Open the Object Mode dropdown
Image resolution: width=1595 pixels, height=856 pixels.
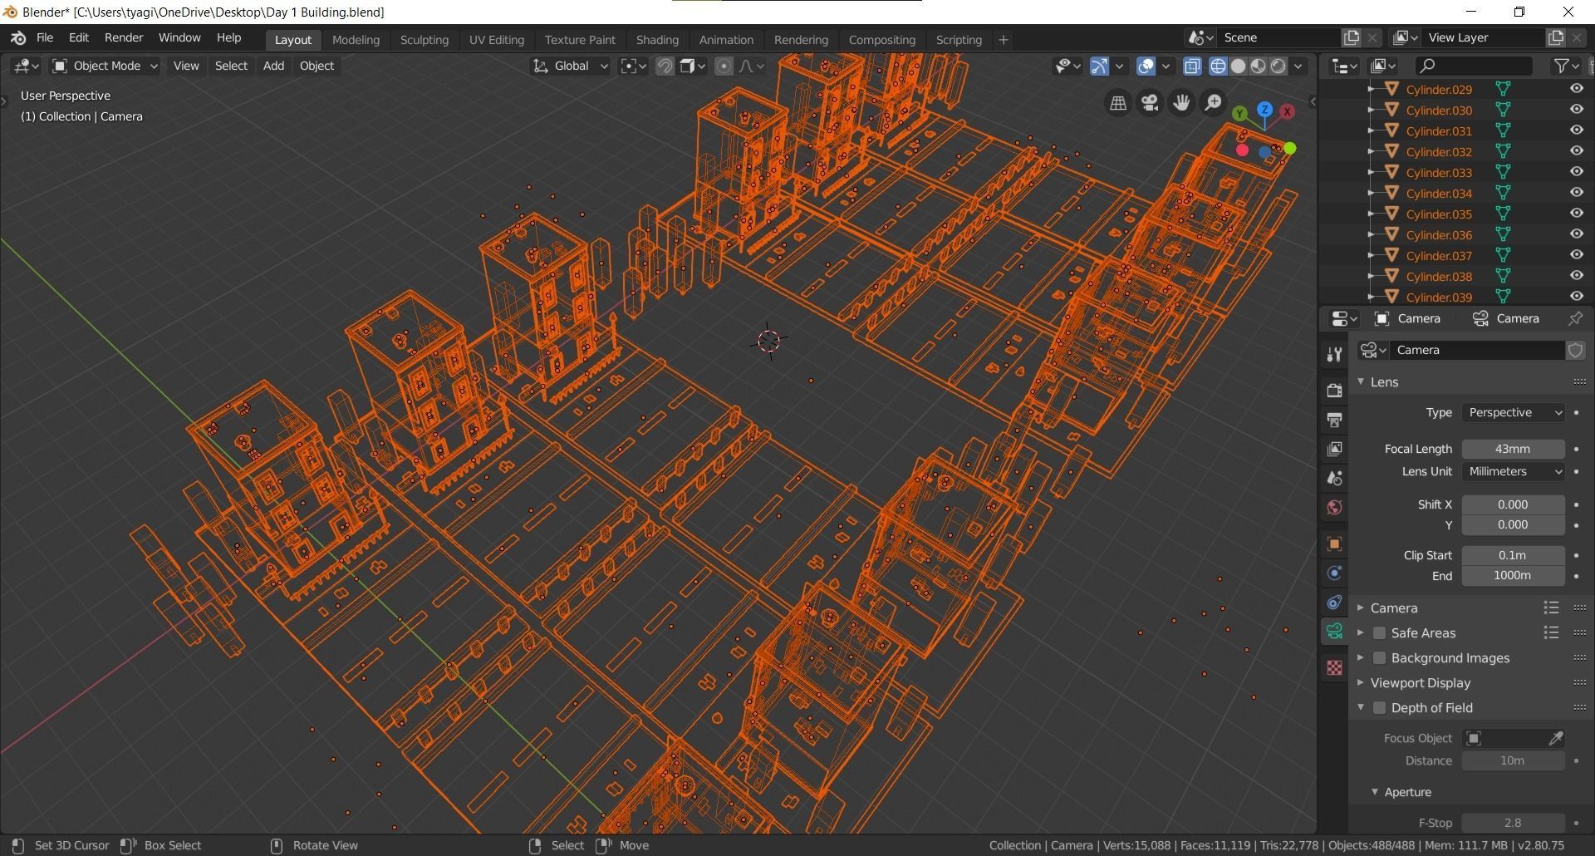coord(105,66)
